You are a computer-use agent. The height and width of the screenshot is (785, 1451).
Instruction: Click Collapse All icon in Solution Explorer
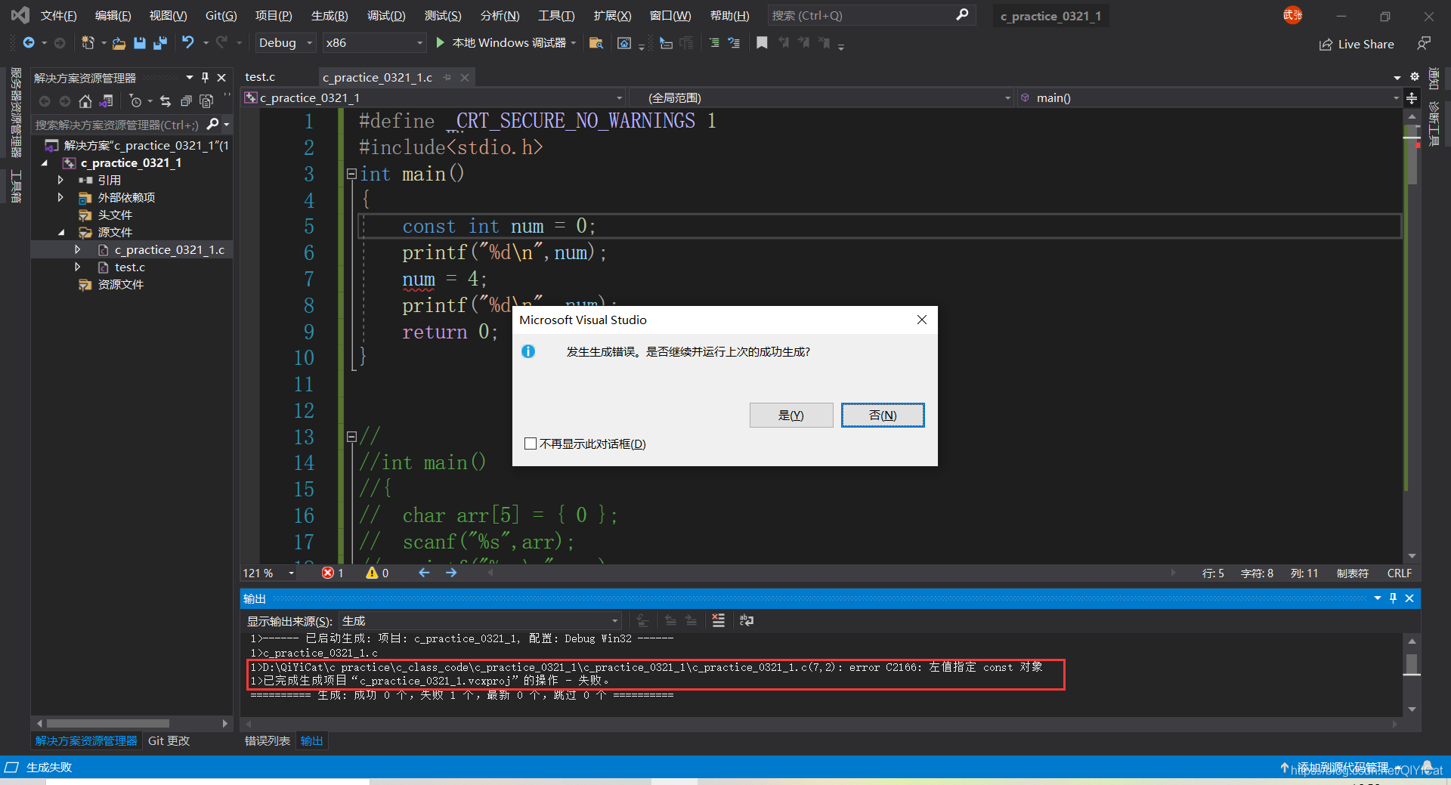point(186,101)
